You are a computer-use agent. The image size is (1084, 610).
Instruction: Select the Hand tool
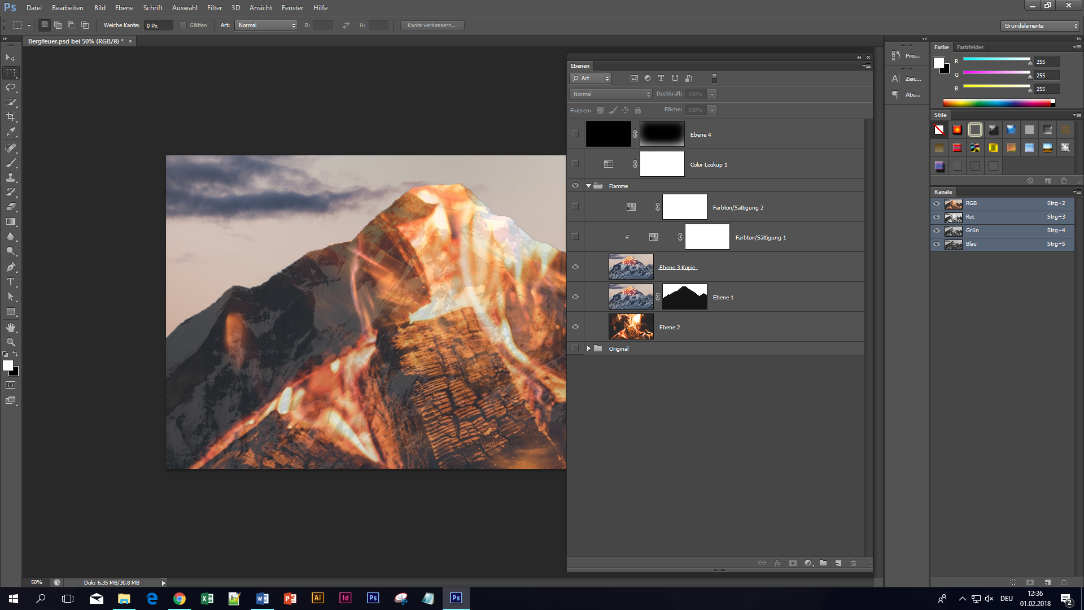coord(11,327)
